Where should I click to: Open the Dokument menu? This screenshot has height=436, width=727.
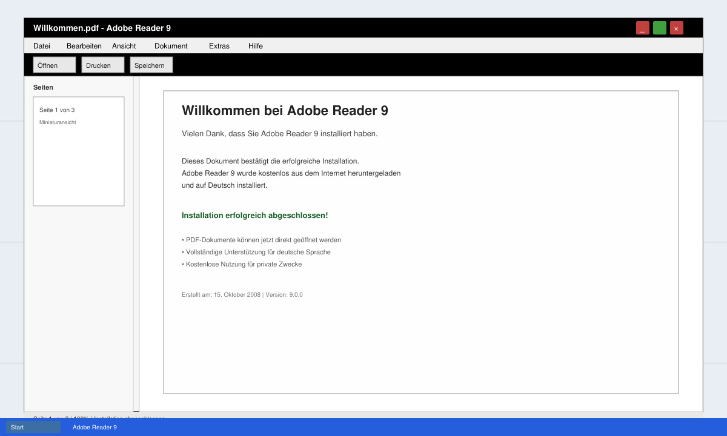pos(171,46)
